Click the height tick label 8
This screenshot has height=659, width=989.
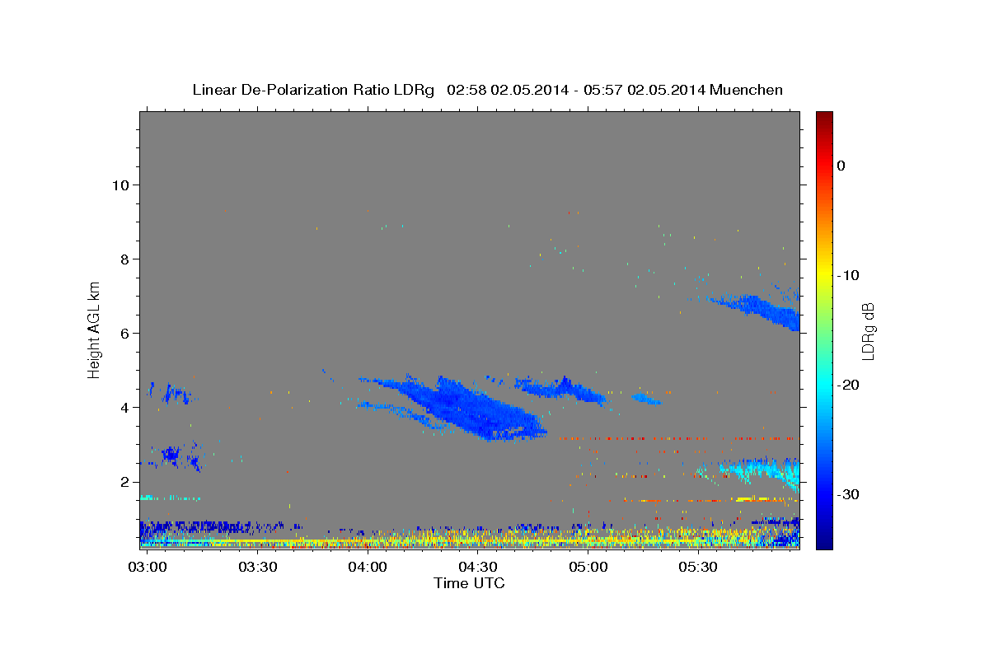coord(125,259)
